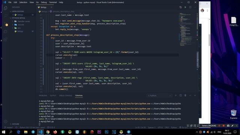Open Firefox from the taskbar
This screenshot has height=135, width=240.
tap(55, 132)
